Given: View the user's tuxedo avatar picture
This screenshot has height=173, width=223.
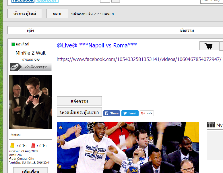Looking at the screenshot, I should [x=31, y=102].
